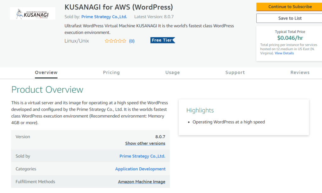Screen dimensions: 322x193
Task: Go to the Reviews tab
Action: 300,73
